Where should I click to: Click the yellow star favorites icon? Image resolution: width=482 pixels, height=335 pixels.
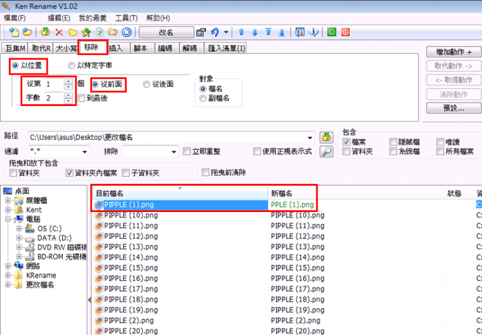click(87, 32)
